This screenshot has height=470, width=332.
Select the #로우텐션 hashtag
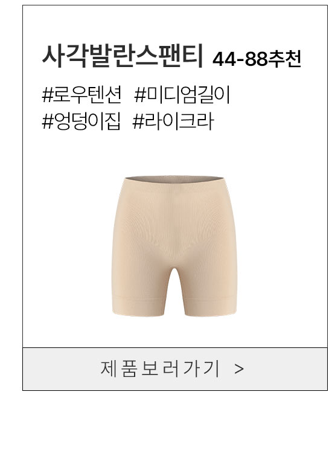coord(82,95)
